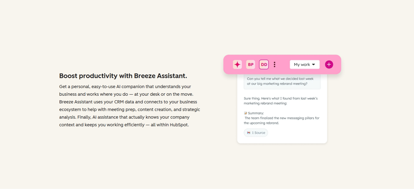Click the memo emoji beside Summary
The height and width of the screenshot is (189, 414).
tap(245, 113)
